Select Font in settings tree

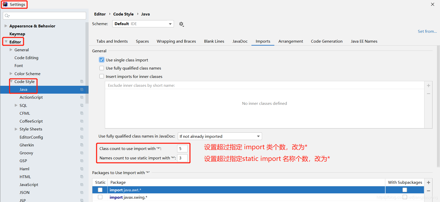19,65
